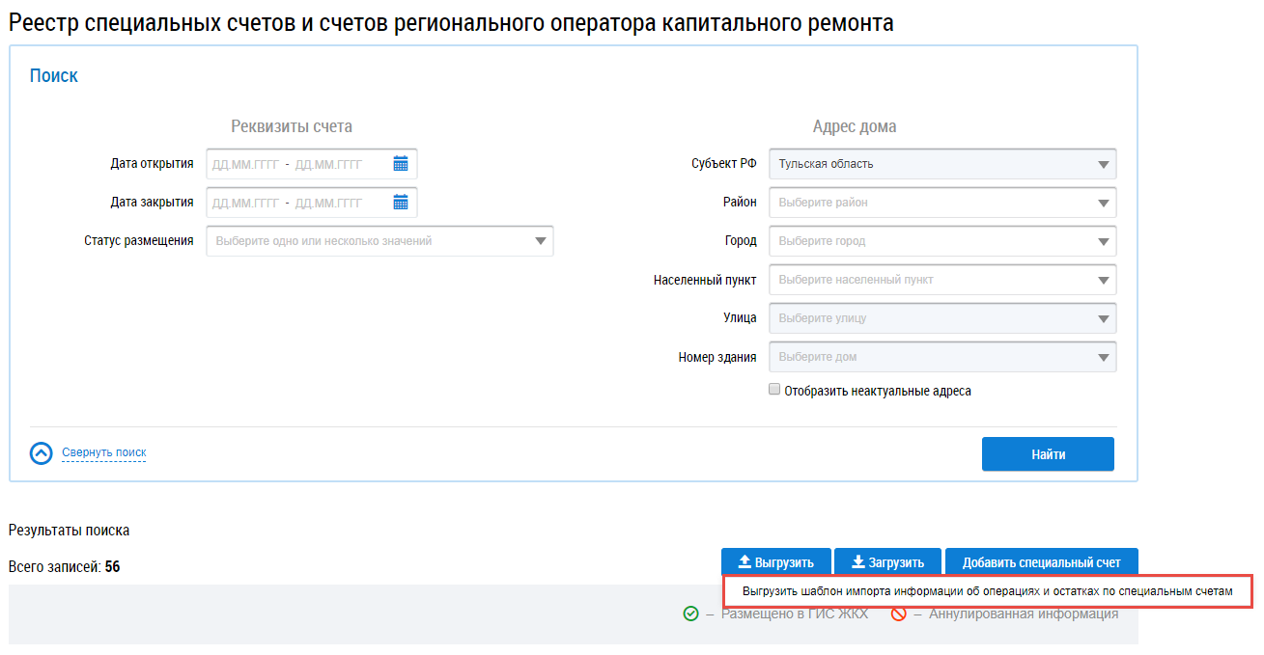Expand the Город dropdown

coord(942,241)
